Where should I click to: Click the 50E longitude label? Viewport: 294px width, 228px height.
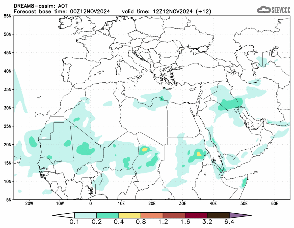(244, 204)
